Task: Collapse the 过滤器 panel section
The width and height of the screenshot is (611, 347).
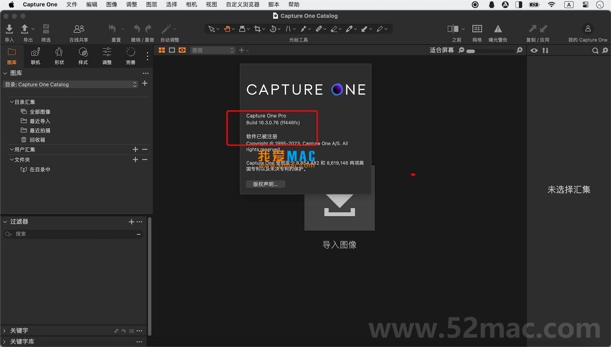Action: (x=5, y=222)
